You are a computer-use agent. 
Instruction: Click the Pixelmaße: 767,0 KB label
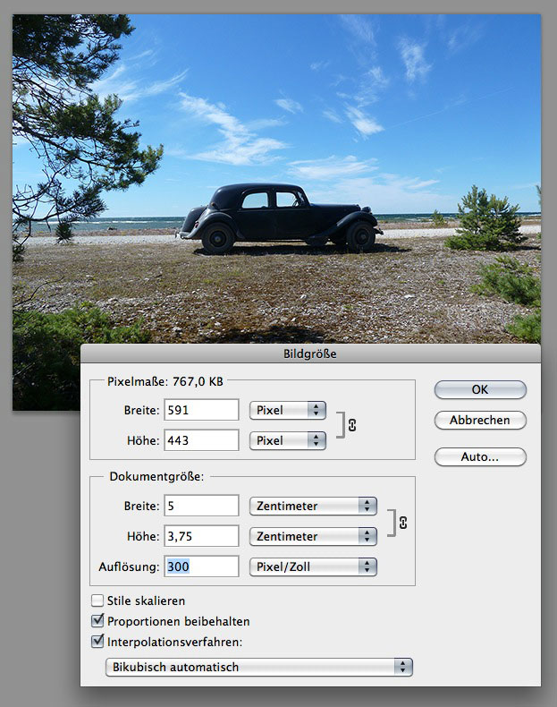point(165,381)
